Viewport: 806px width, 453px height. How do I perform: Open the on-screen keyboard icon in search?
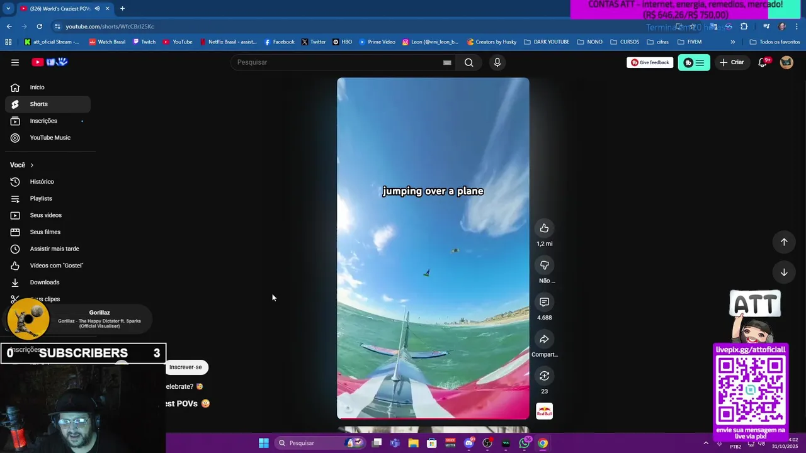(447, 62)
